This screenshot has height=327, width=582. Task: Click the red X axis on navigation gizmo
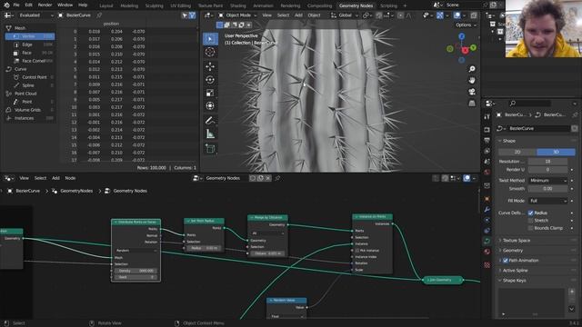pos(465,50)
